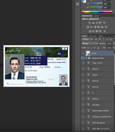Image resolution: width=115 pixels, height=132 pixels.
Task: Lock image pixels with brush icon
Action: pos(91,48)
